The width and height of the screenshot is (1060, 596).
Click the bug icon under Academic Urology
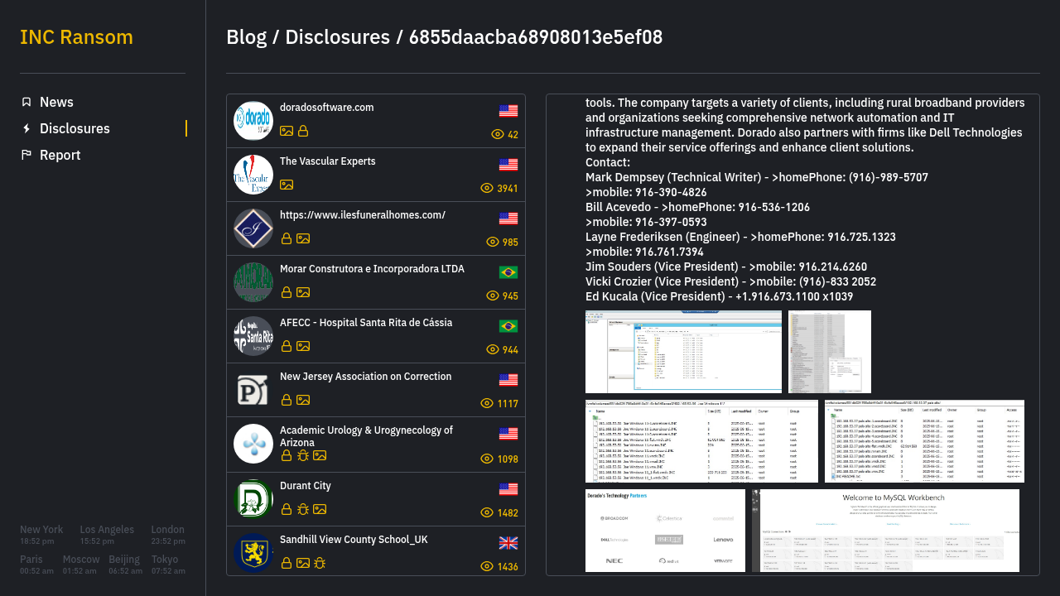point(303,455)
